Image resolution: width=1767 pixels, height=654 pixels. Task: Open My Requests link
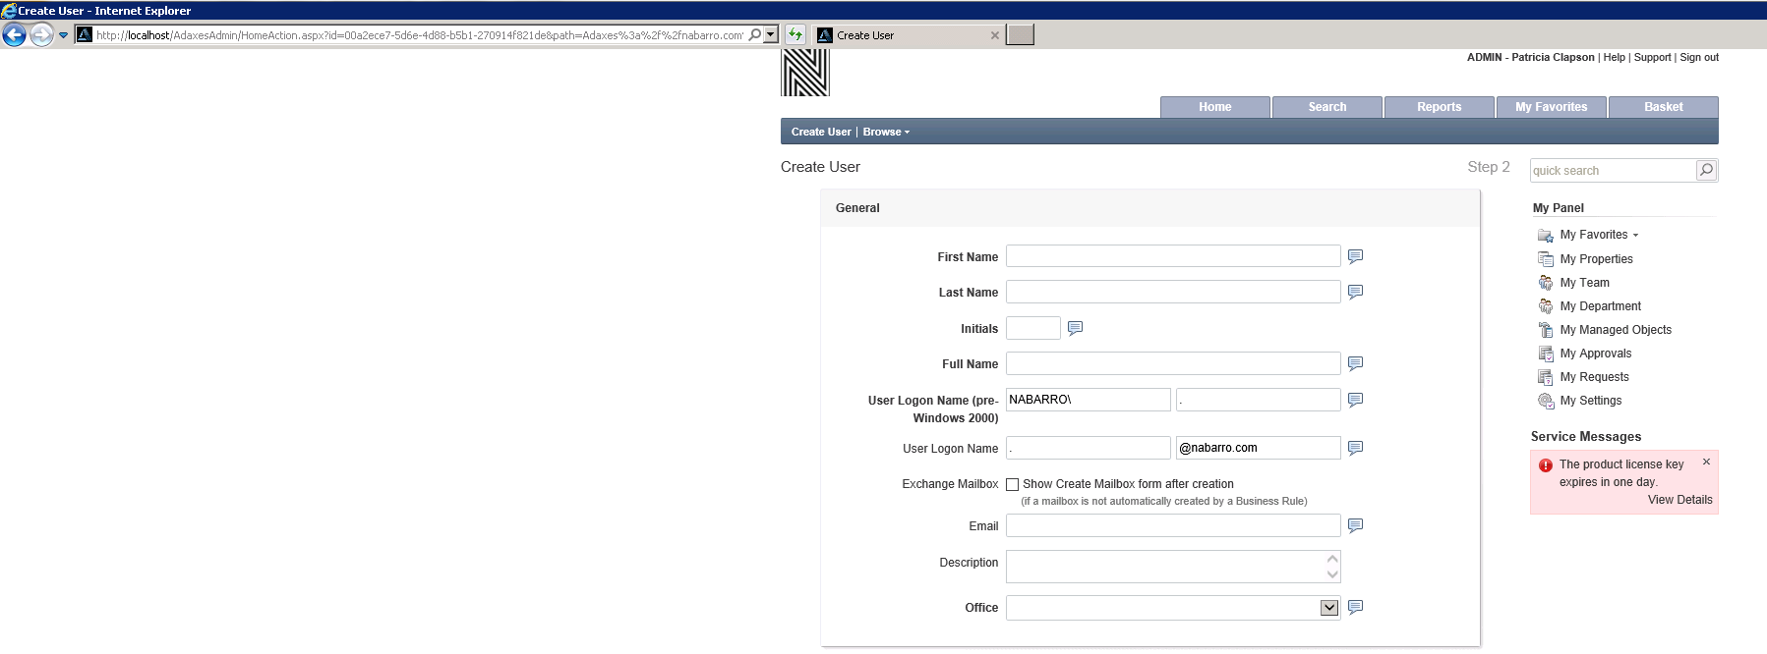coord(1595,377)
